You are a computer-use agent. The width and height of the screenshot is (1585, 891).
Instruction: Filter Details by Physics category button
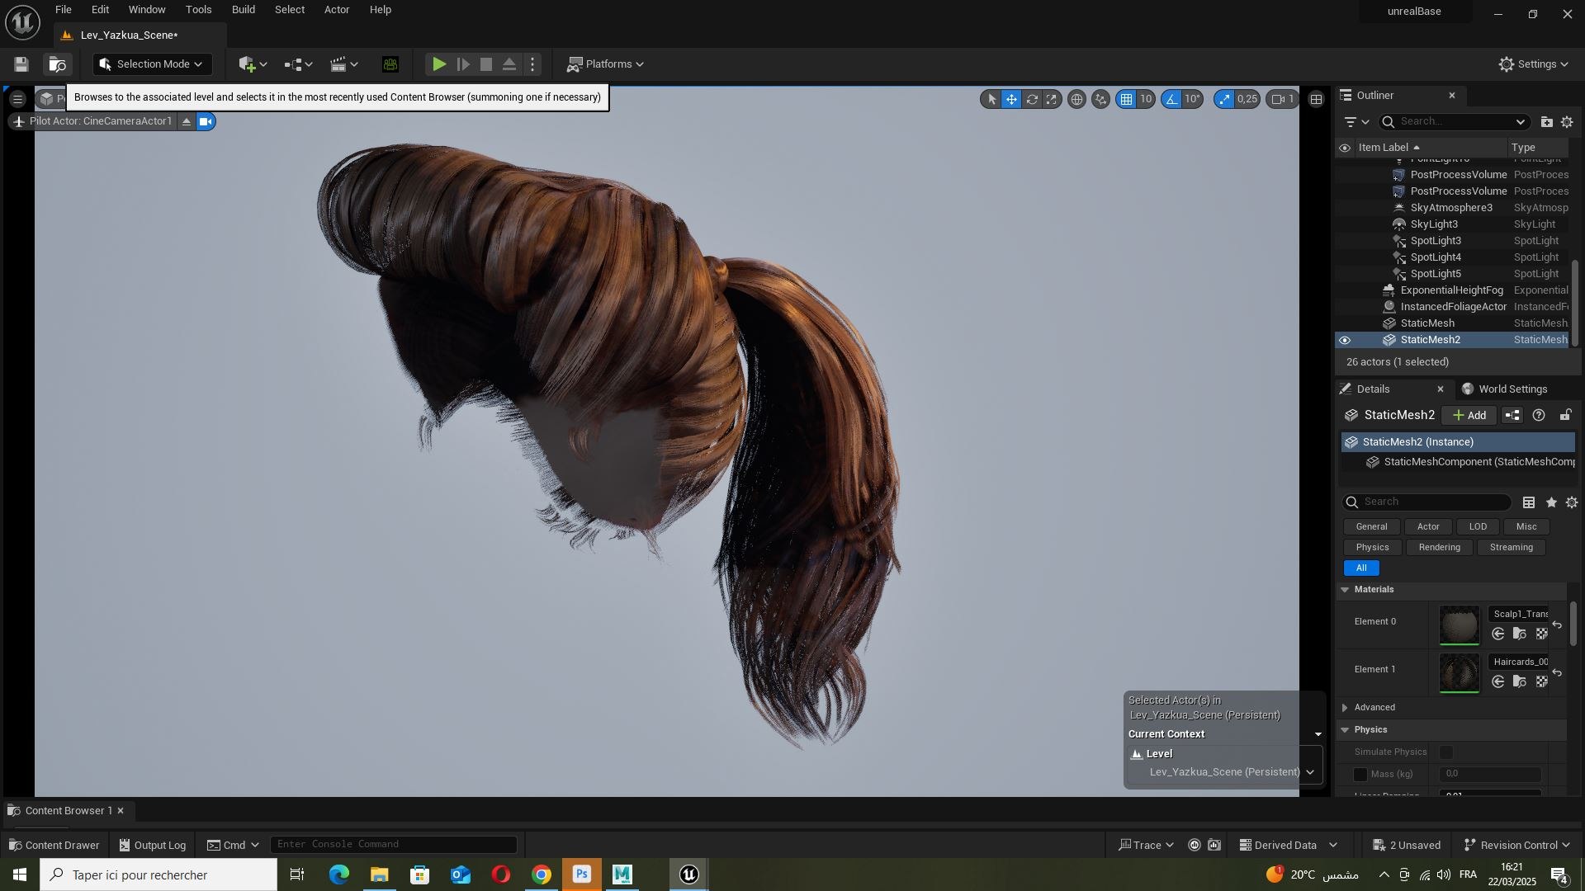pos(1372,548)
